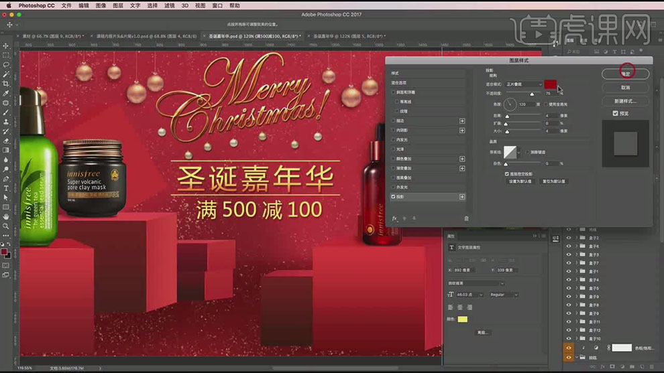Select the Lasso tool

6,65
